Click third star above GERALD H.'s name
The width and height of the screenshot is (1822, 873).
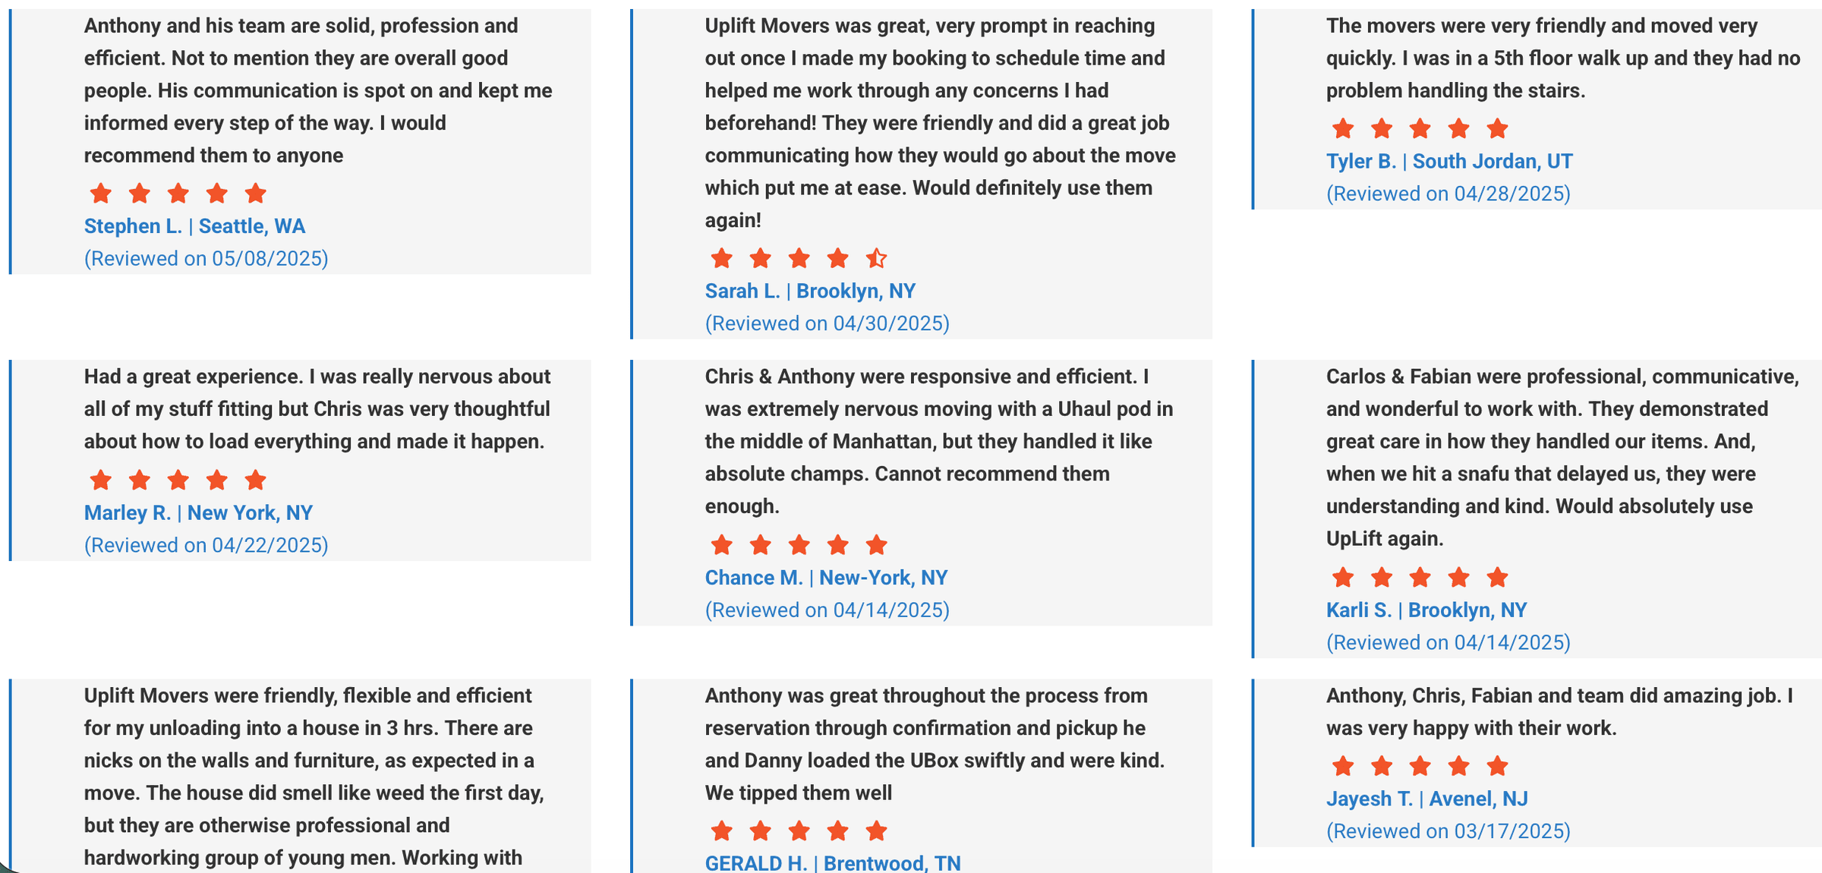pos(799,831)
